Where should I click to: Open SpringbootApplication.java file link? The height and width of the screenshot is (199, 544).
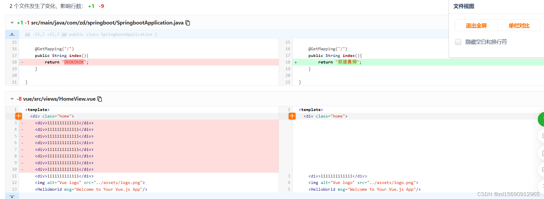coord(107,23)
